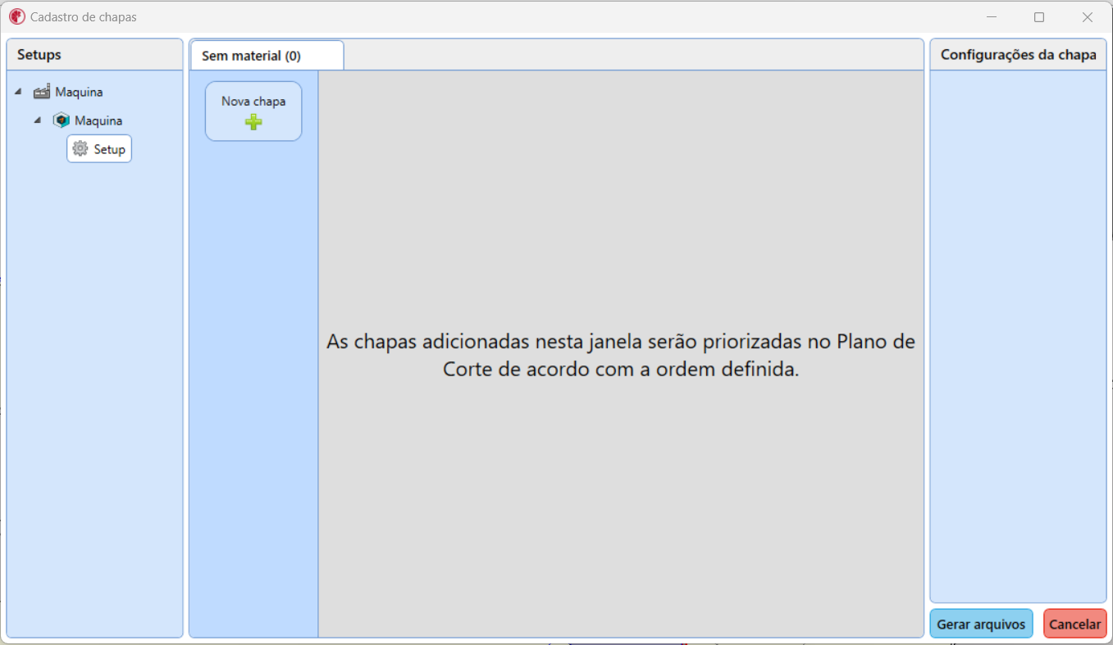Image resolution: width=1113 pixels, height=645 pixels.
Task: Switch to the Sem material (0) tab
Action: pos(267,56)
